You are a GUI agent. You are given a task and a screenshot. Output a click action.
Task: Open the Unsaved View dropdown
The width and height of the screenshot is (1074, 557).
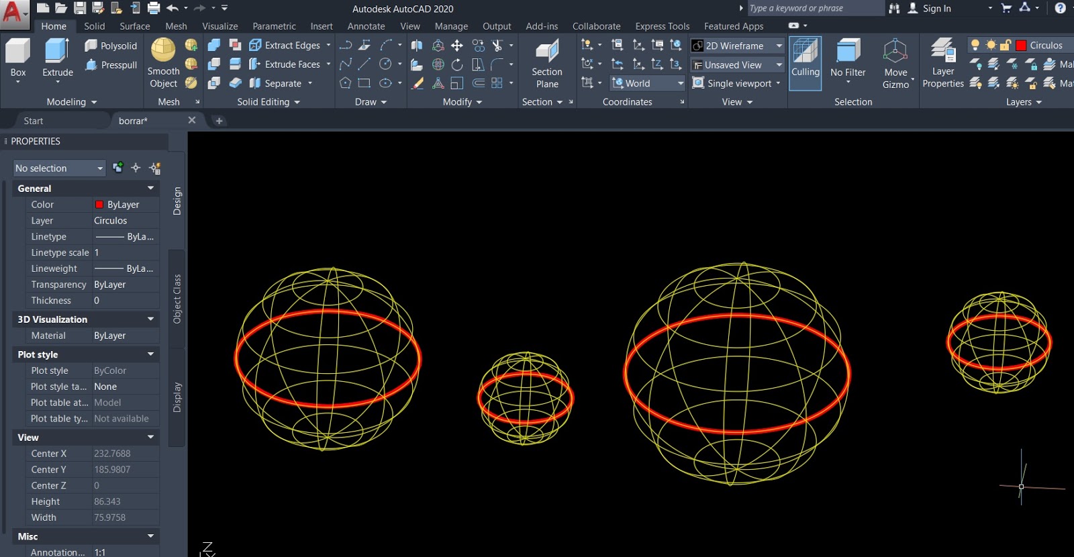coord(737,65)
